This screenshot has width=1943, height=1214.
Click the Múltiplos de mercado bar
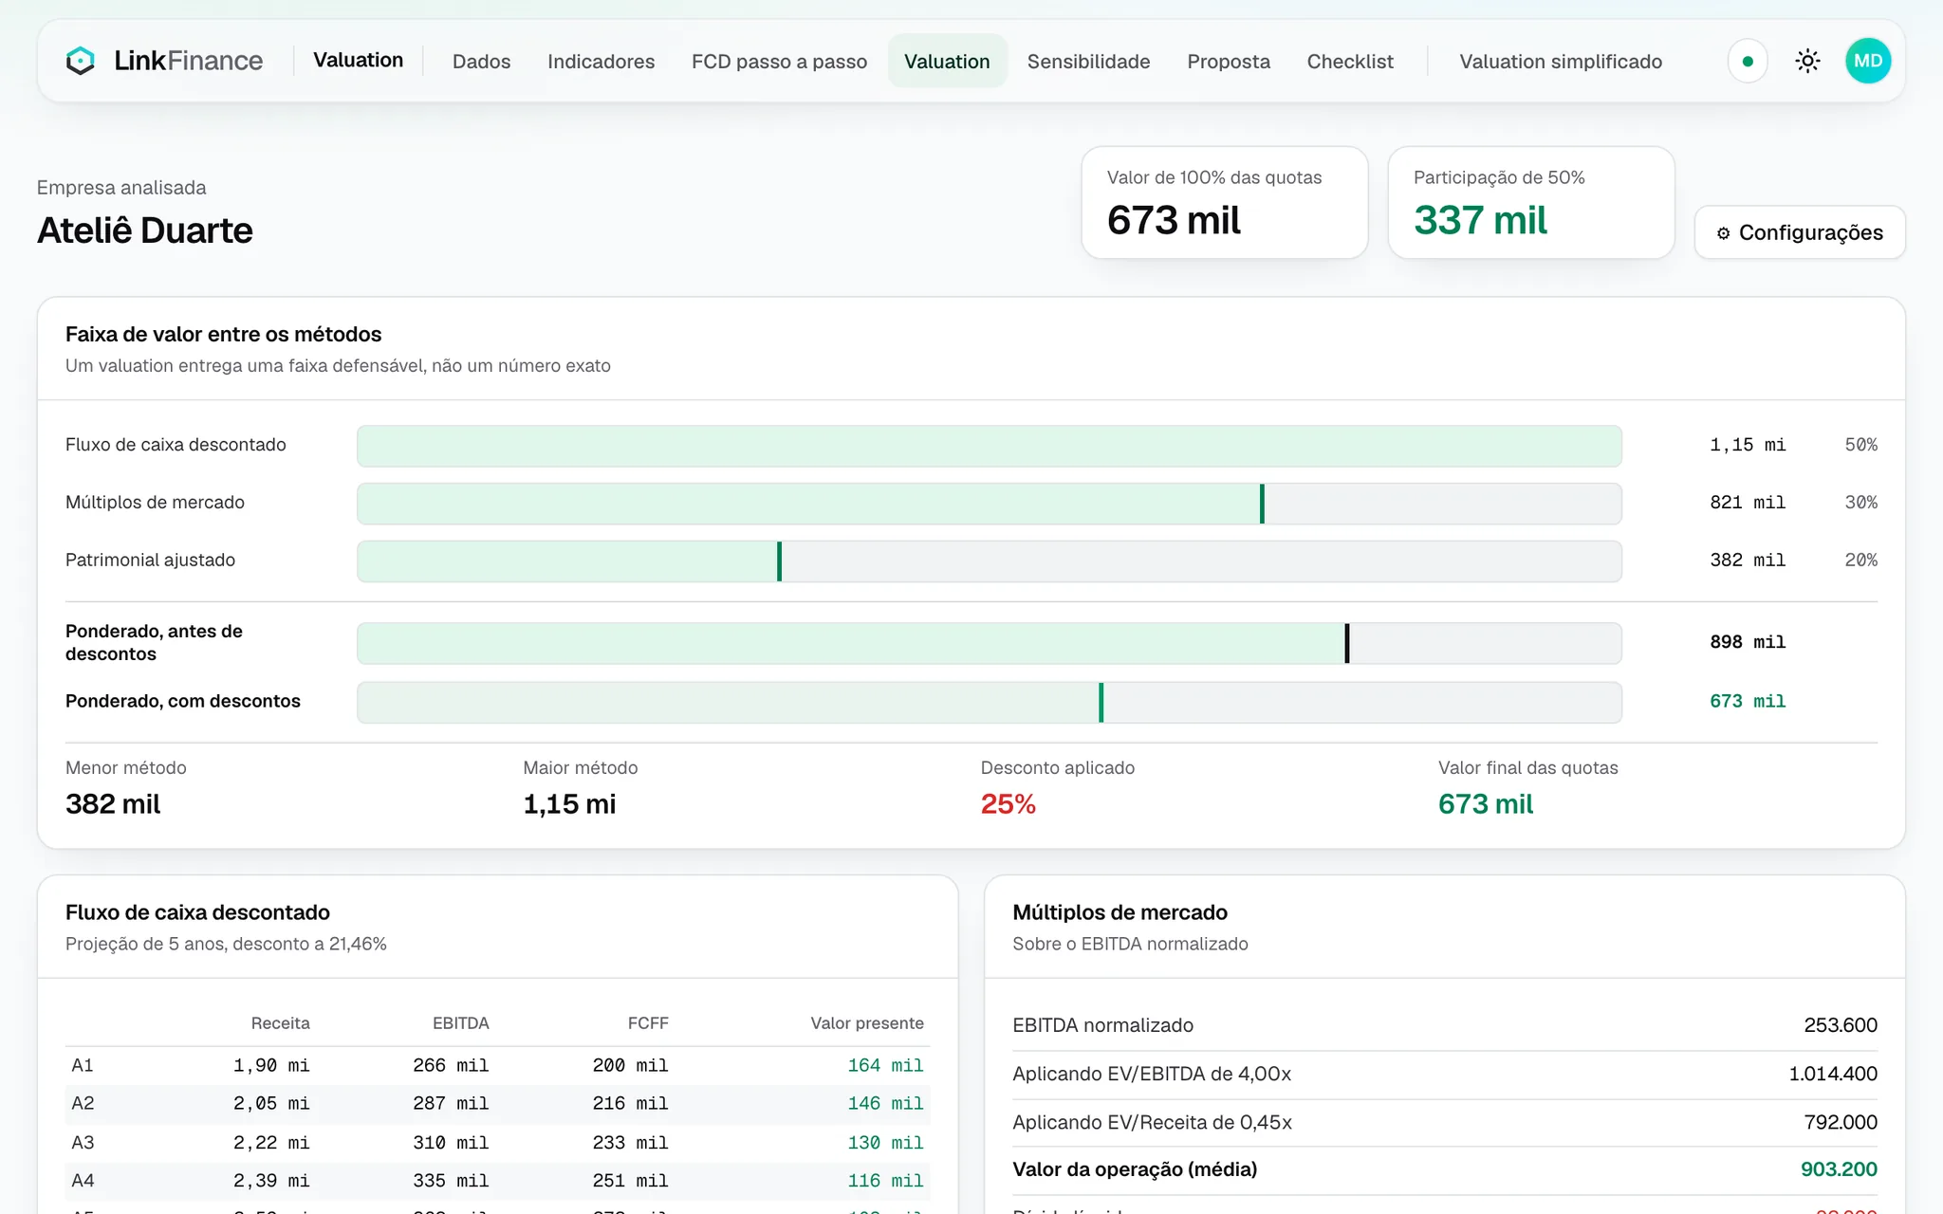click(x=989, y=504)
